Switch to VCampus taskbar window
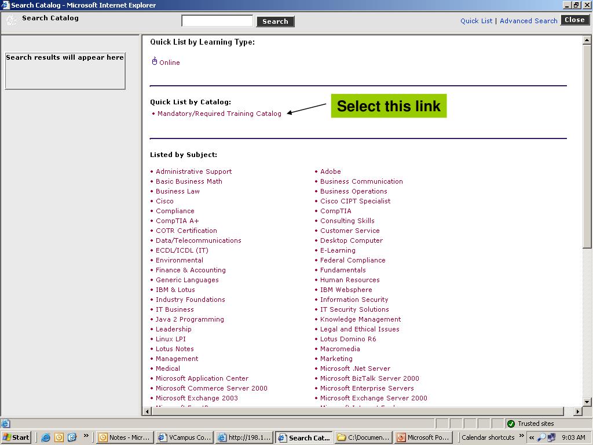The image size is (593, 445). click(185, 437)
